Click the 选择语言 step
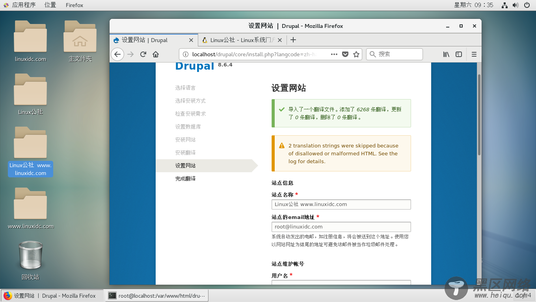The width and height of the screenshot is (536, 302). pyautogui.click(x=185, y=88)
